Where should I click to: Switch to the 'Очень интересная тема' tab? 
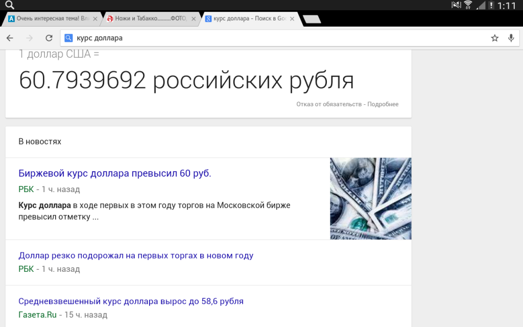[47, 19]
